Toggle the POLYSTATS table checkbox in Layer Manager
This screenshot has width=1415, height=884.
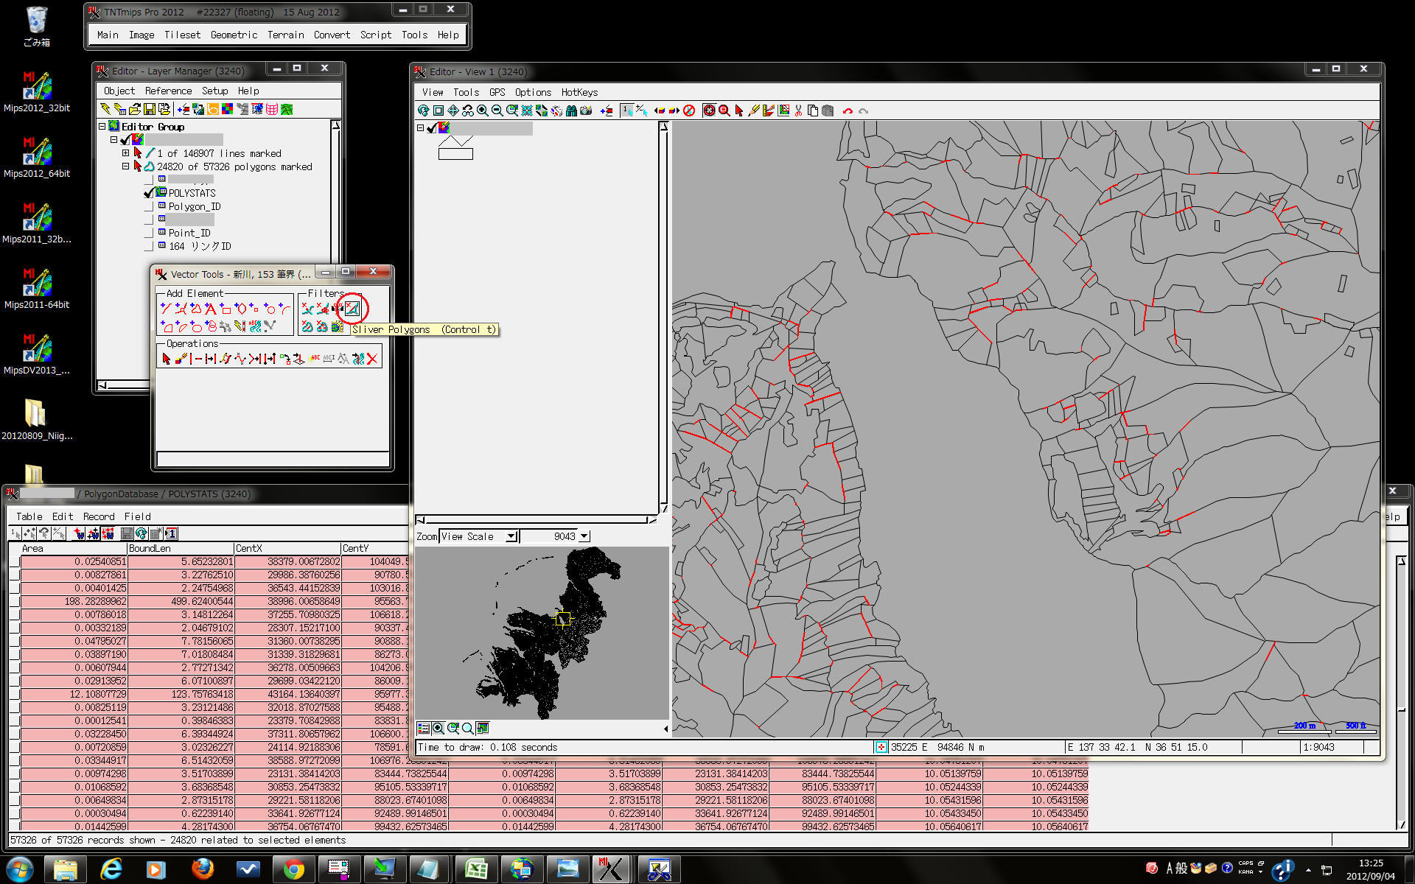(149, 193)
